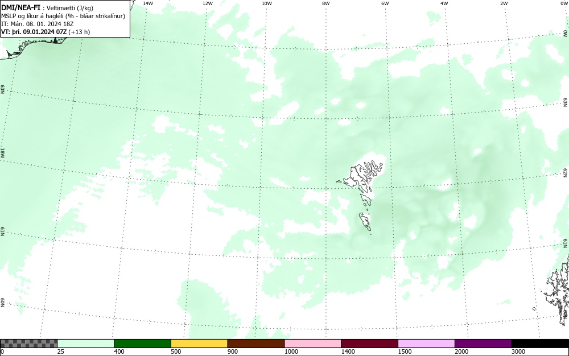The height and width of the screenshot is (356, 569).
Task: Select the IT: Mán. 08. 01. 2024 18Z line
Action: pyautogui.click(x=38, y=24)
